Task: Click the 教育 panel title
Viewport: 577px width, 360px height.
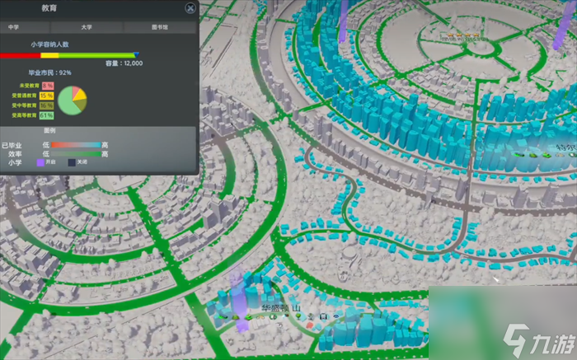Action: pyautogui.click(x=49, y=8)
